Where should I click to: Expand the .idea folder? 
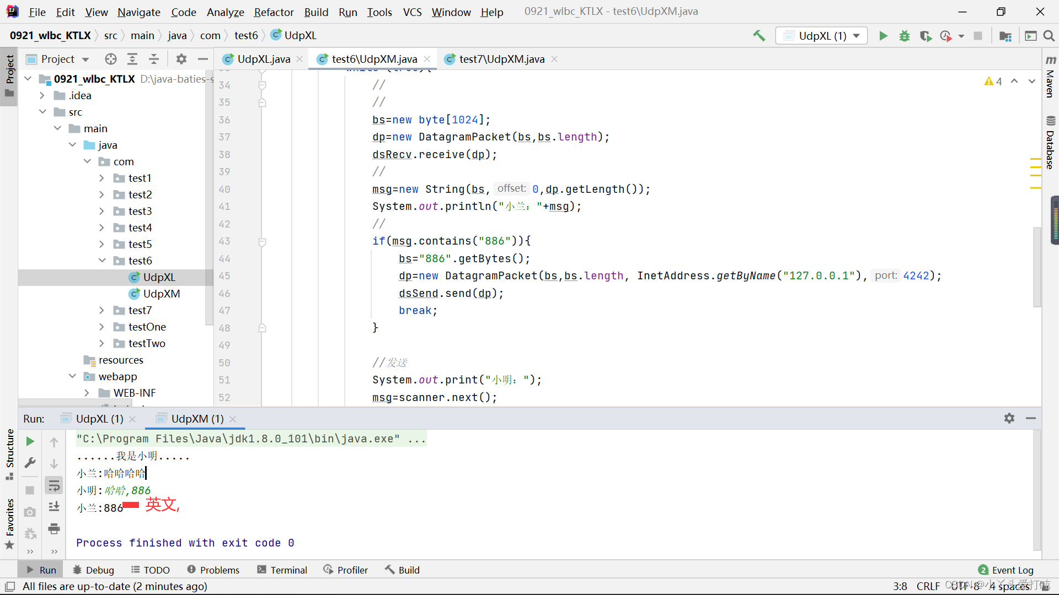[x=42, y=95]
